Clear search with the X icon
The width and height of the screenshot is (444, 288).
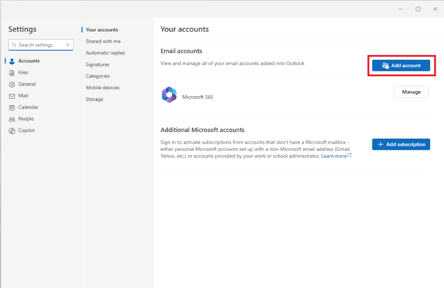pos(68,45)
